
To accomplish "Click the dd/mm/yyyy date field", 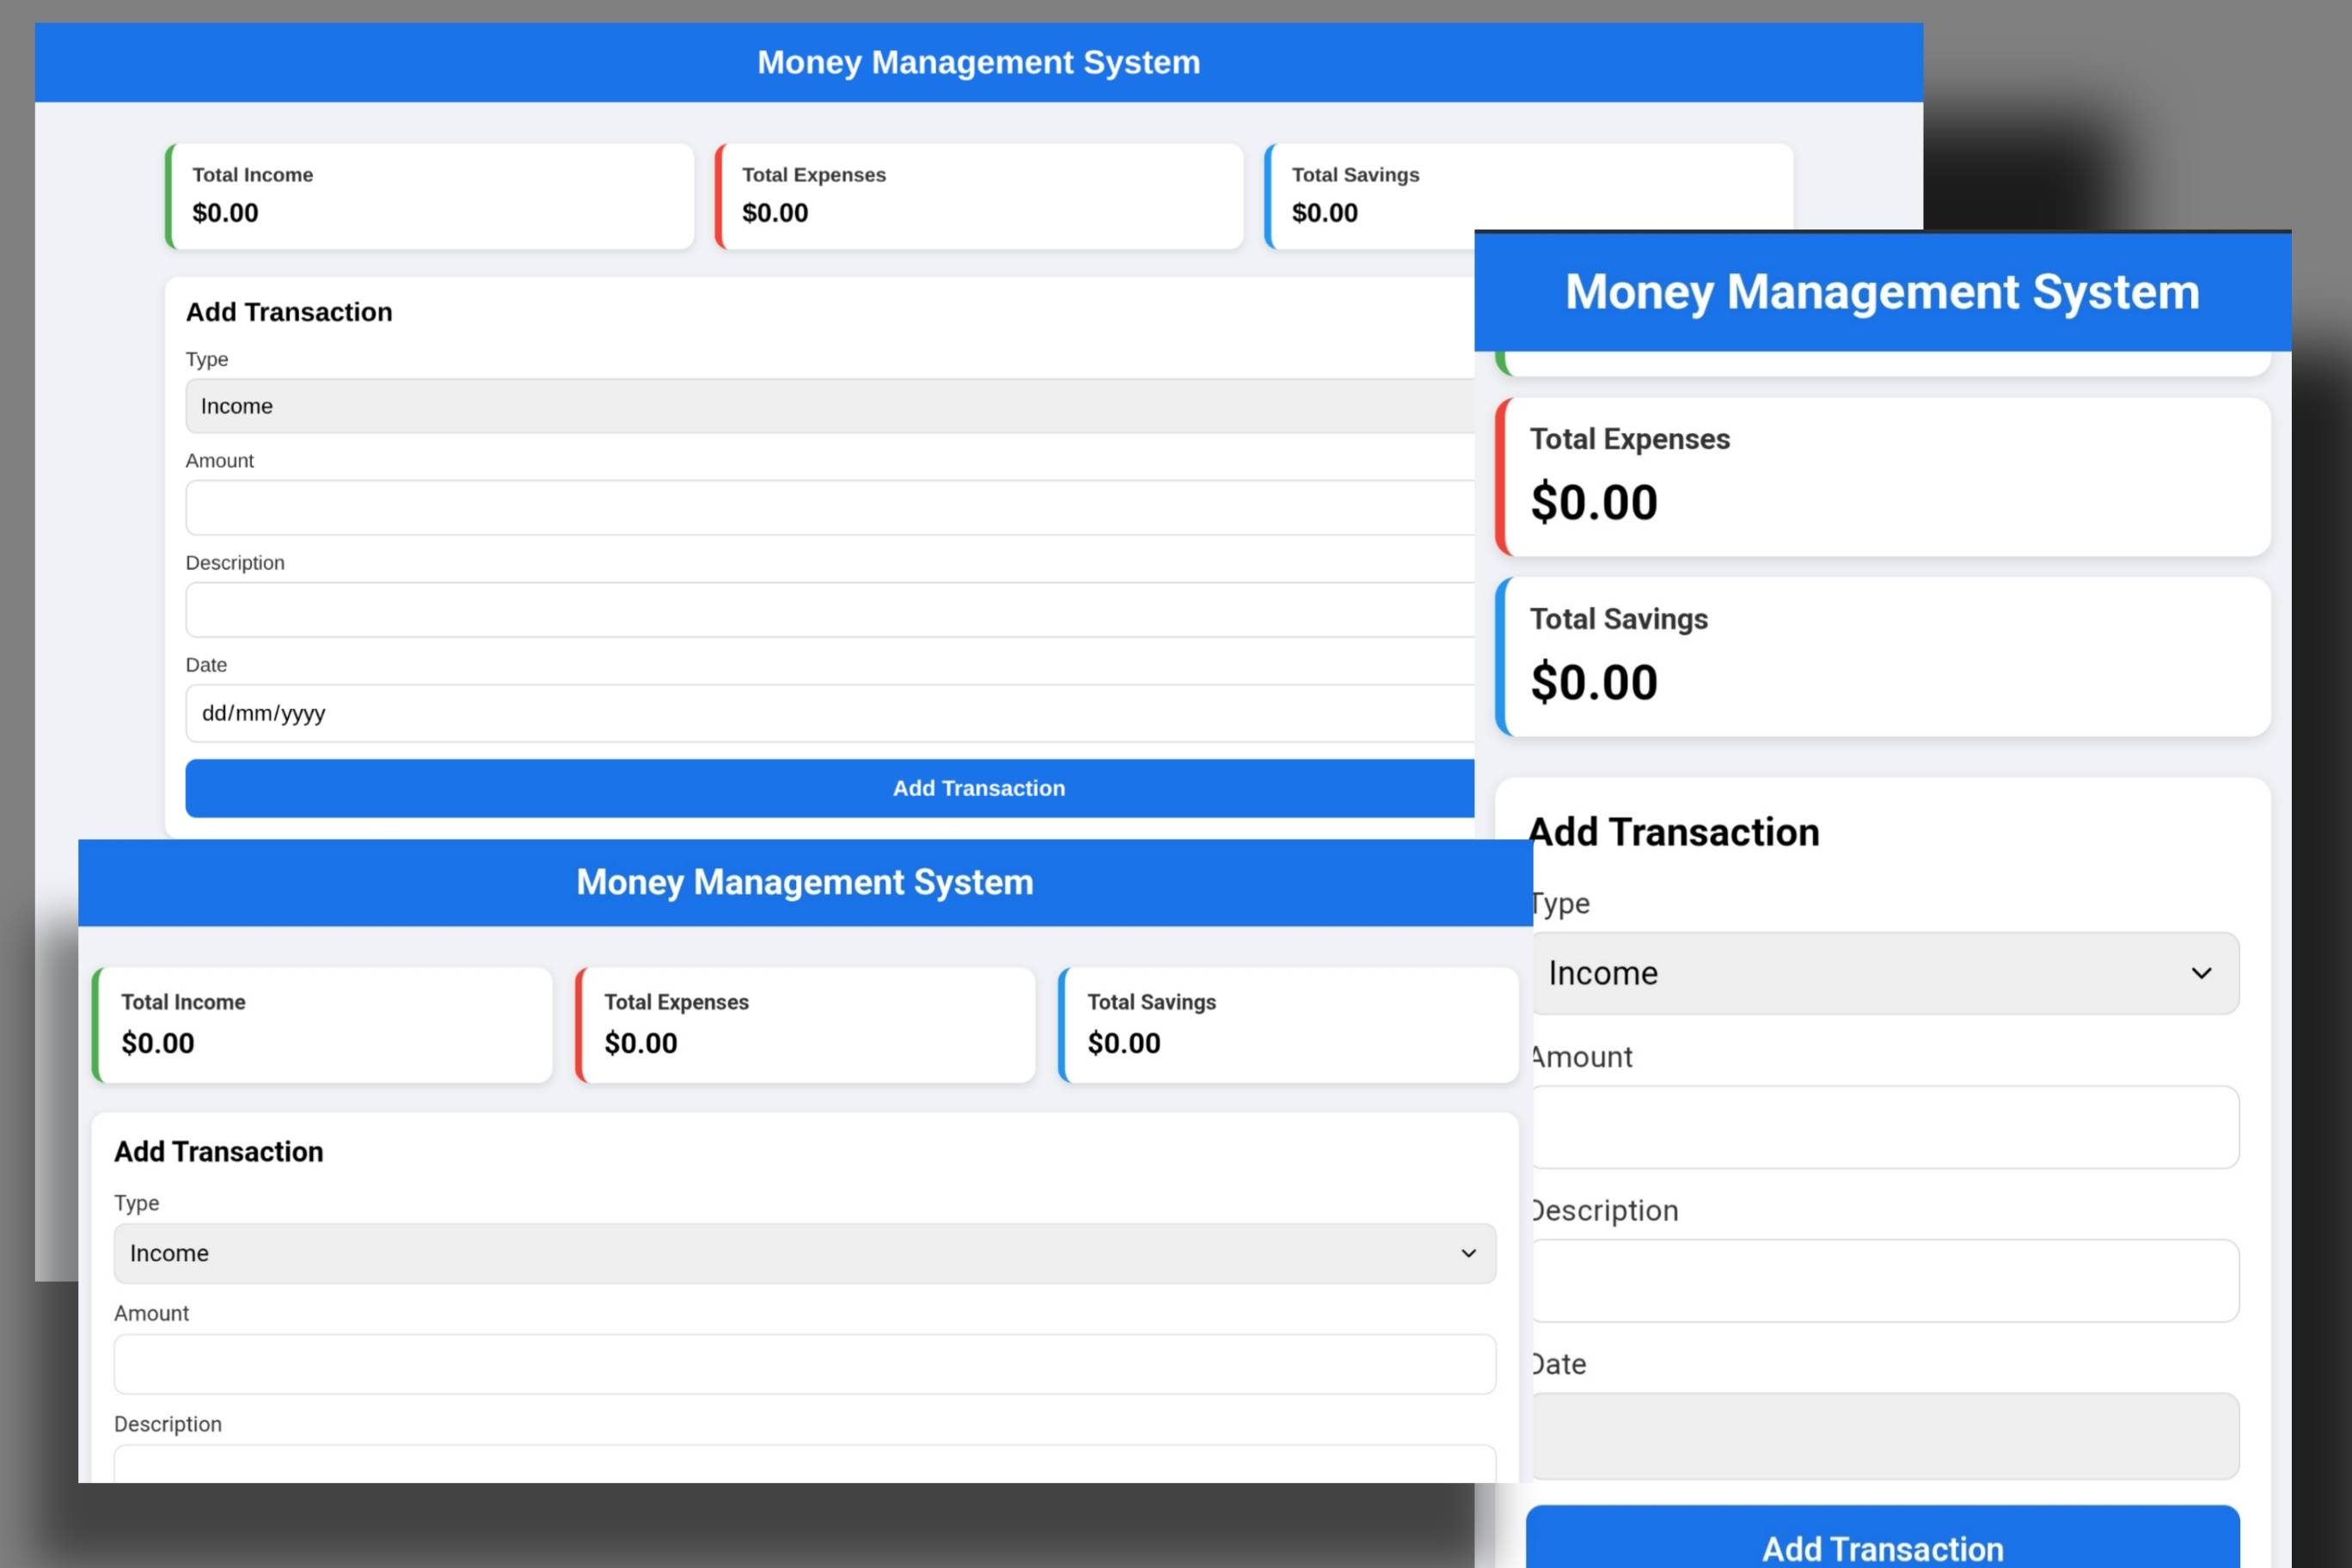I will click(x=830, y=713).
